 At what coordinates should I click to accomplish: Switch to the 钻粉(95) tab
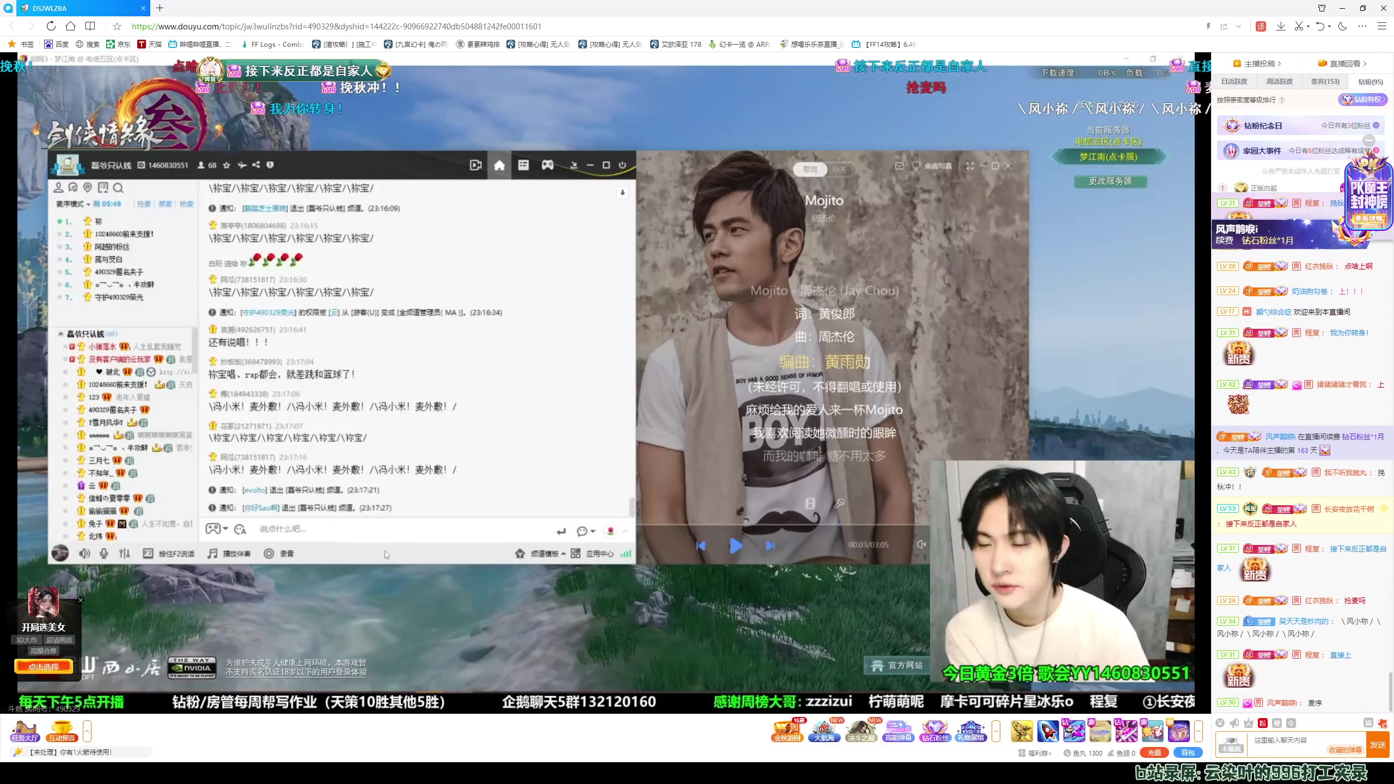click(x=1370, y=82)
